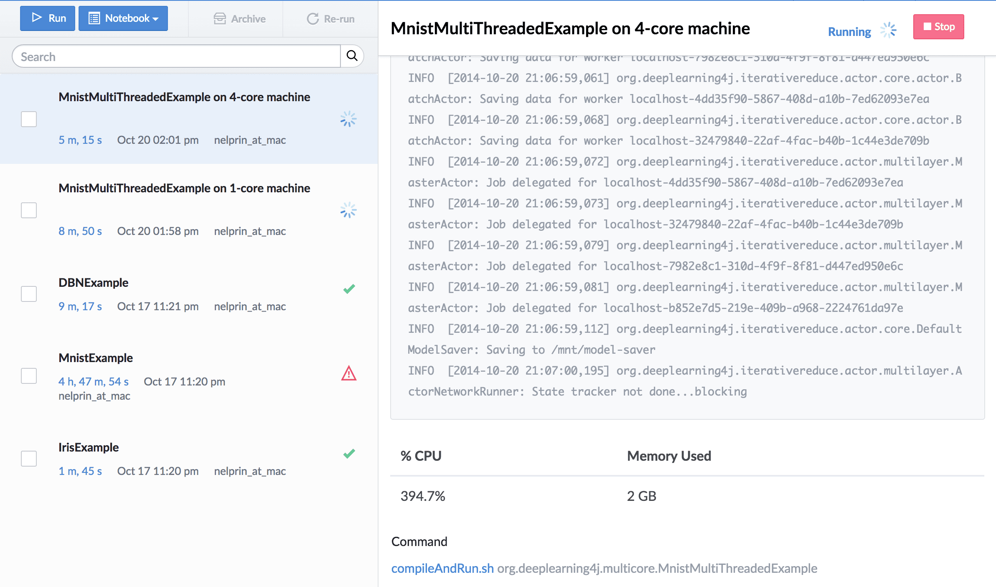Select the MnistMultiThreadedExample on 1-core machine run
The width and height of the screenshot is (996, 587).
(184, 188)
